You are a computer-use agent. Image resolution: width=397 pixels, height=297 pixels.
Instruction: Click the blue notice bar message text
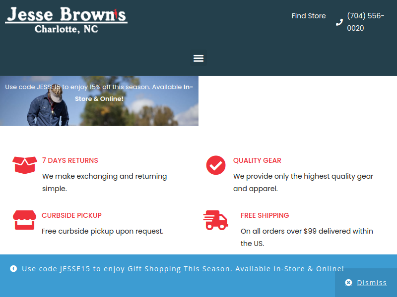pyautogui.click(x=183, y=269)
